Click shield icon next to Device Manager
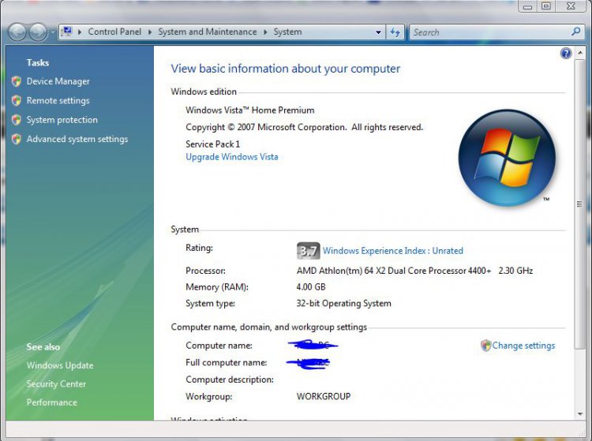Screen dimensions: 592x441 17,81
